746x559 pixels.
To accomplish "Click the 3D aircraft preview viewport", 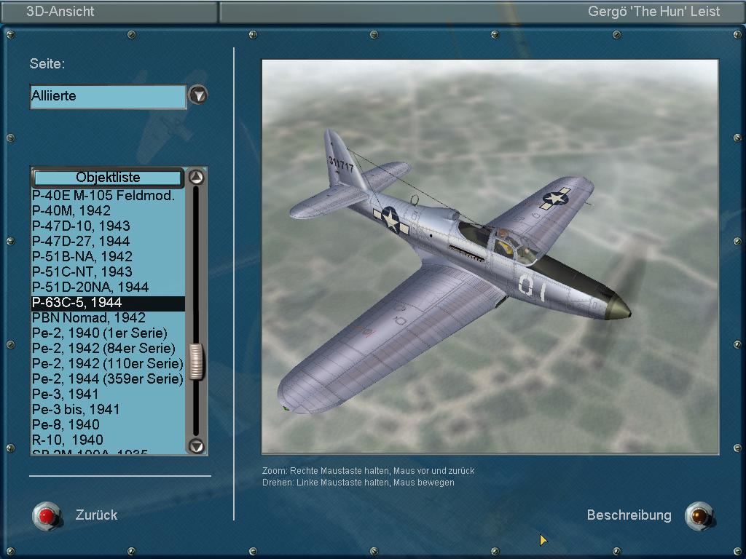I will 490,257.
